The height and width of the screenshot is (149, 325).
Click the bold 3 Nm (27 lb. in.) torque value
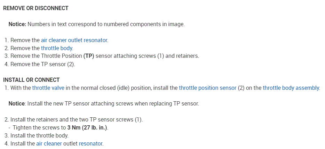pos(87,127)
